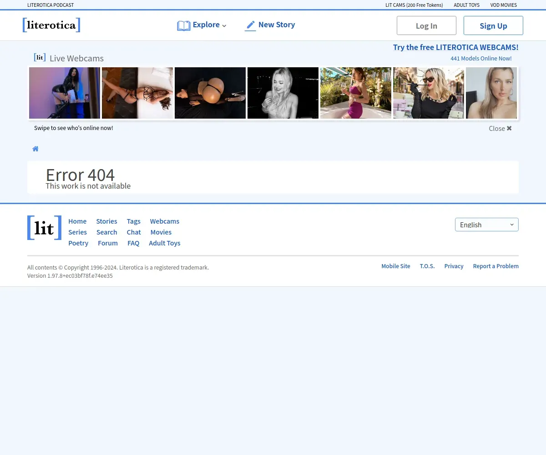This screenshot has height=455, width=546.
Task: Click the Literotica logo in header
Action: (x=51, y=25)
